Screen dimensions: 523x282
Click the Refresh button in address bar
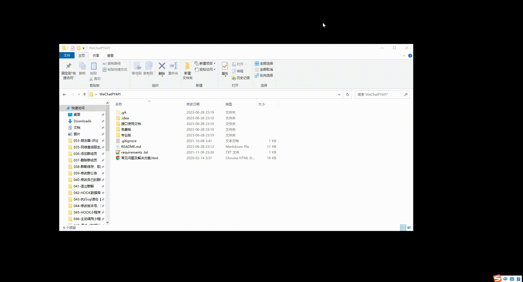[x=347, y=95]
